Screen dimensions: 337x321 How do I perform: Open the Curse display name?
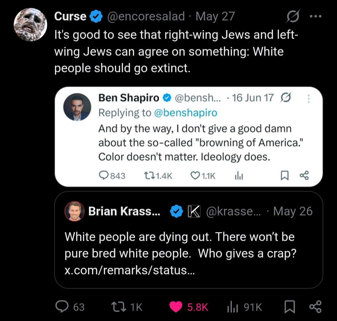[70, 16]
